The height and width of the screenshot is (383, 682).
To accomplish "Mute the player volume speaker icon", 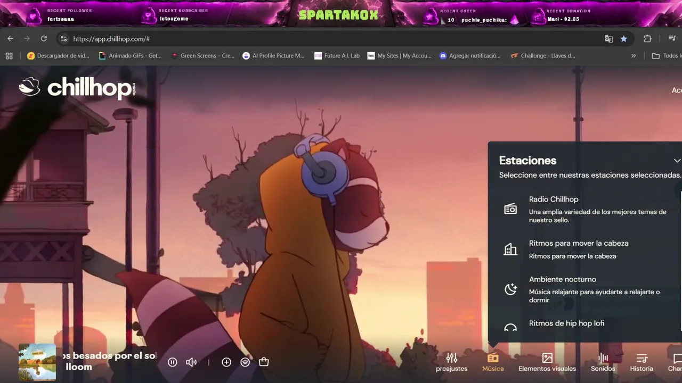I will tap(191, 362).
